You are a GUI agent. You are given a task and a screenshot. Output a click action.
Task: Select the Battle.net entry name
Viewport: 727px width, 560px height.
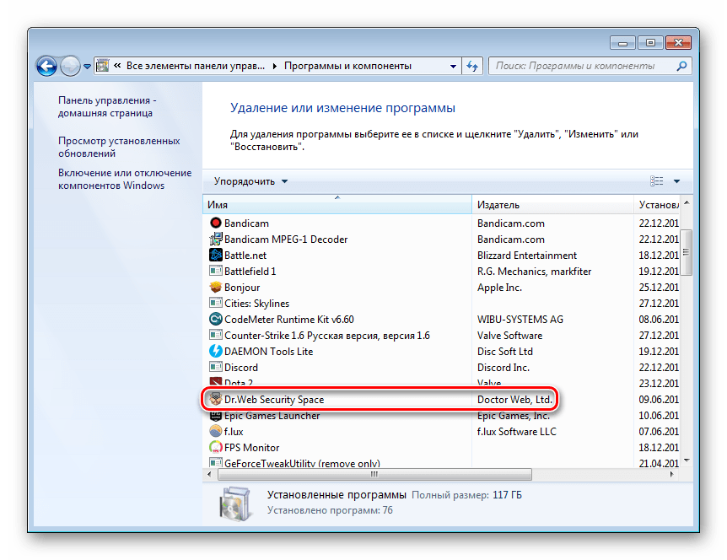[x=245, y=256]
